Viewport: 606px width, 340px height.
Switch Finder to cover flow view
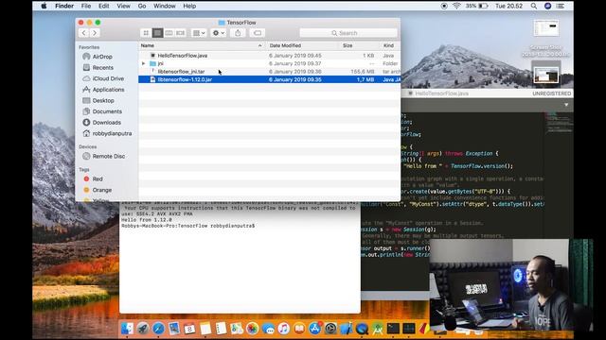coord(181,33)
